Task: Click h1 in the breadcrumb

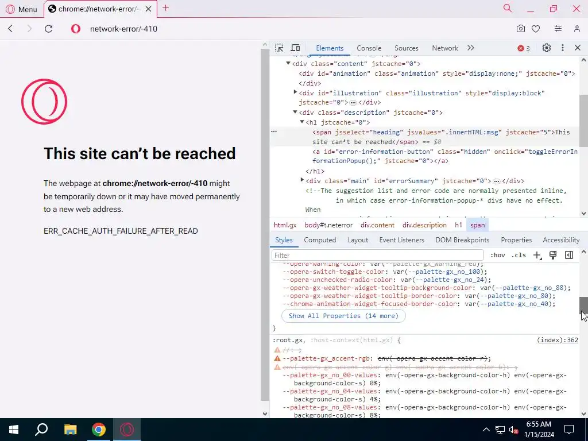Action: tap(458, 225)
